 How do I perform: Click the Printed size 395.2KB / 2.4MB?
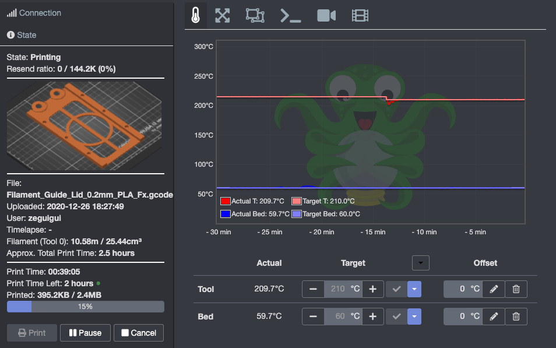click(x=69, y=295)
